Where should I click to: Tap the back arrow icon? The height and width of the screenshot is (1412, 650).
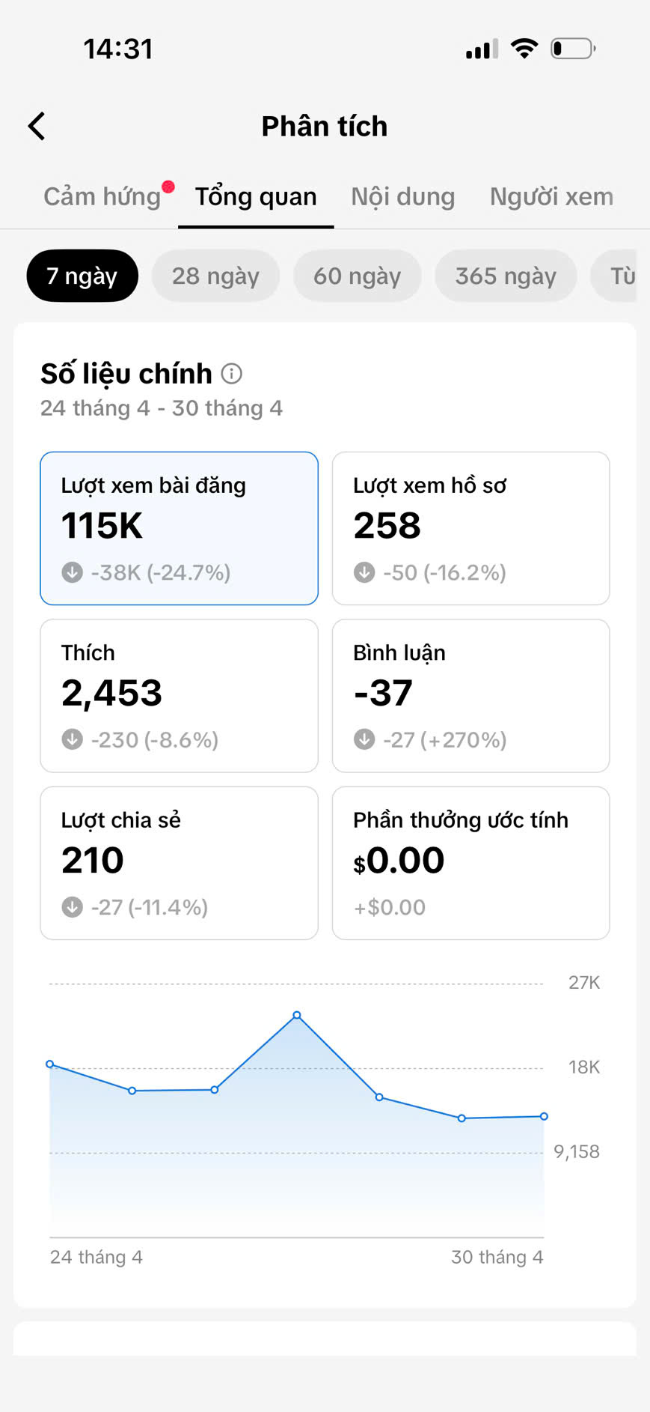[x=37, y=126]
